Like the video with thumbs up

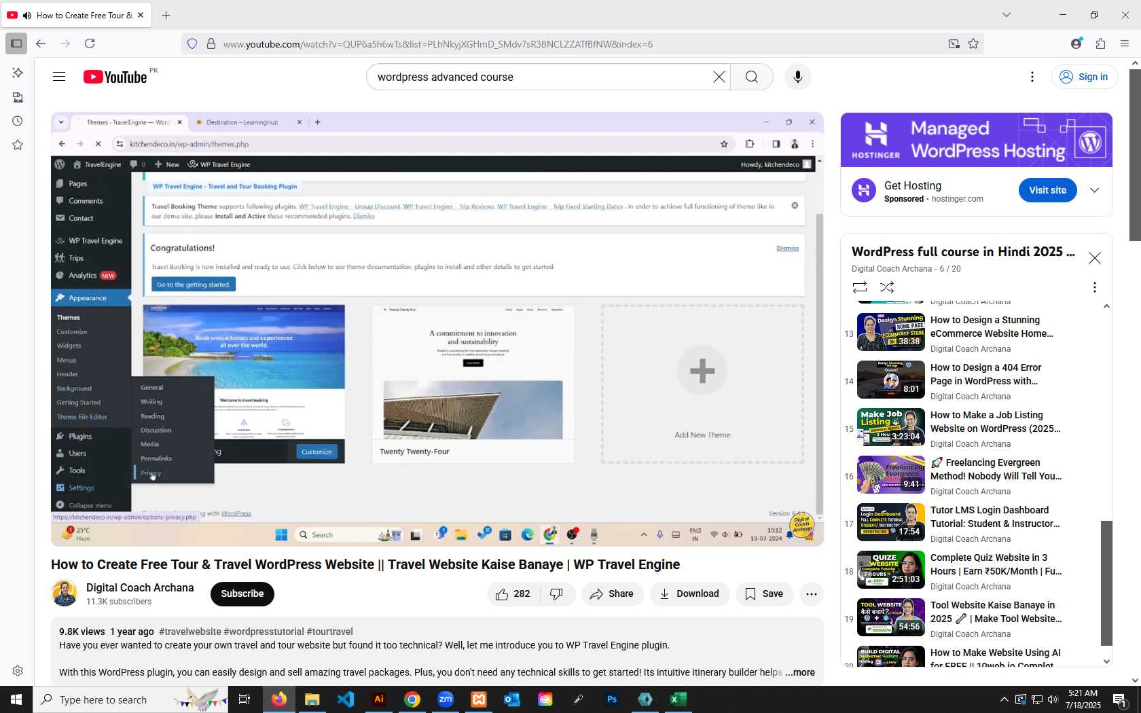pyautogui.click(x=513, y=594)
